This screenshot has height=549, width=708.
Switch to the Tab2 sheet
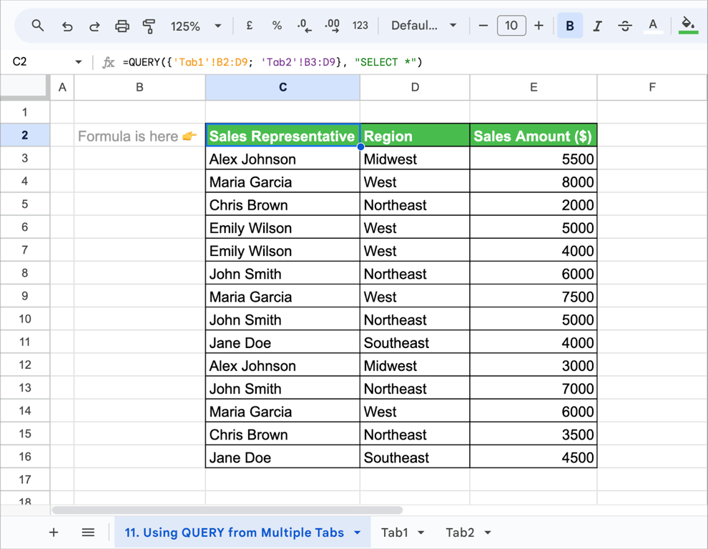(460, 533)
